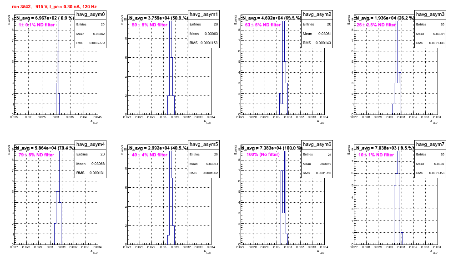Click Entries value 21 in havg_asym6
453x260 pixels.
330,155
